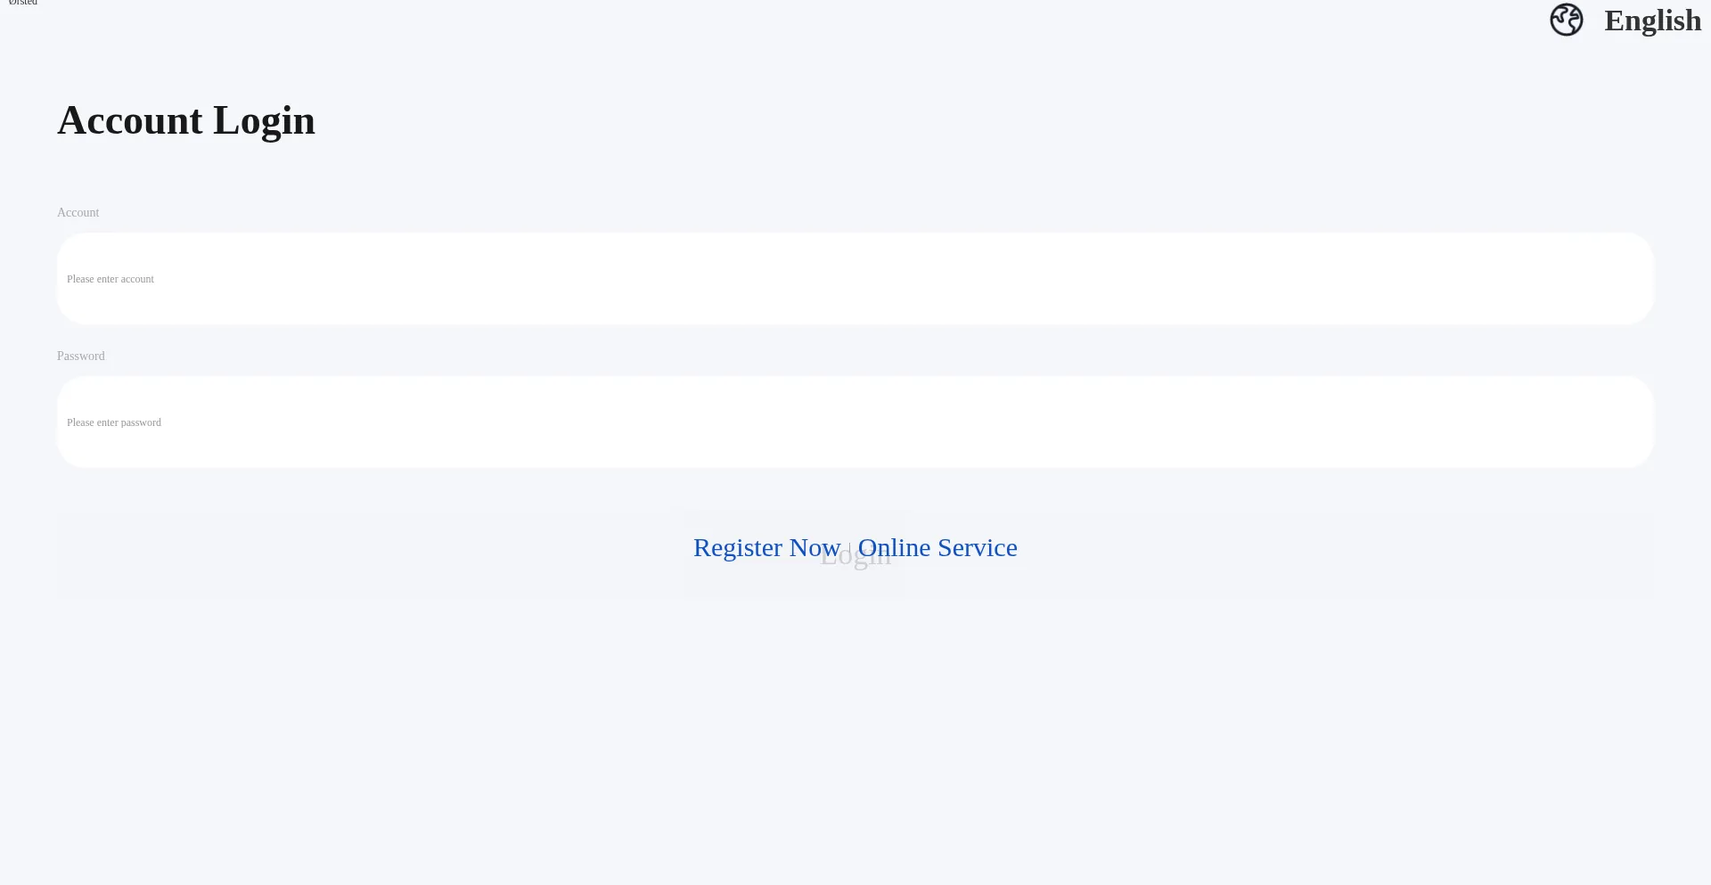Viewport: 1711px width, 885px height.
Task: Click the Account field label
Action: 78,212
